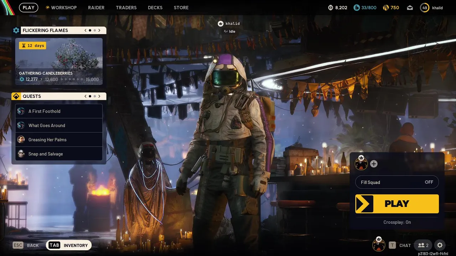The image size is (456, 256).
Task: Click the 33/800 token count
Action: pyautogui.click(x=369, y=7)
